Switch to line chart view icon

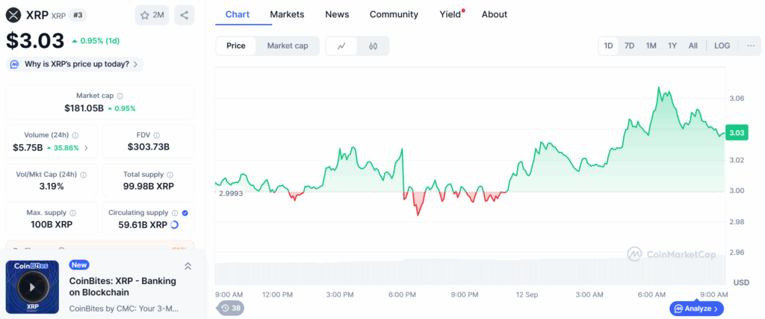(341, 46)
